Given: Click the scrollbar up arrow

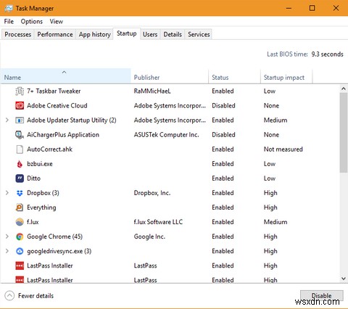Looking at the screenshot, I should tap(344, 88).
